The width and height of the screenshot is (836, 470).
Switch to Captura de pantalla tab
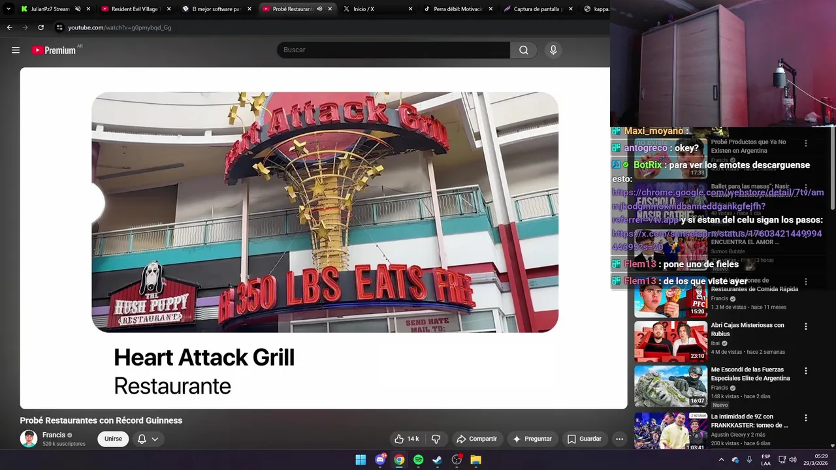(538, 9)
